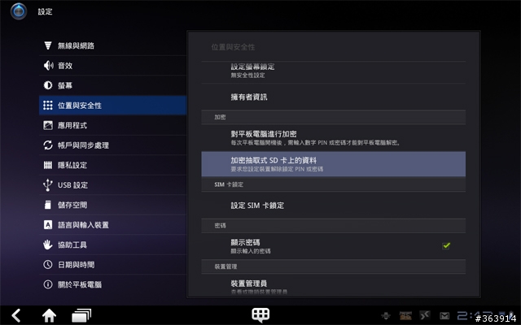Screen dimensions: 521x325
Task: Tap the Home button in the system bar
Action: coord(49,315)
